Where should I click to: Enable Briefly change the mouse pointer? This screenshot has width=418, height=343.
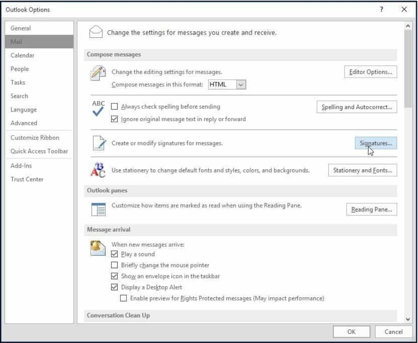tap(114, 265)
